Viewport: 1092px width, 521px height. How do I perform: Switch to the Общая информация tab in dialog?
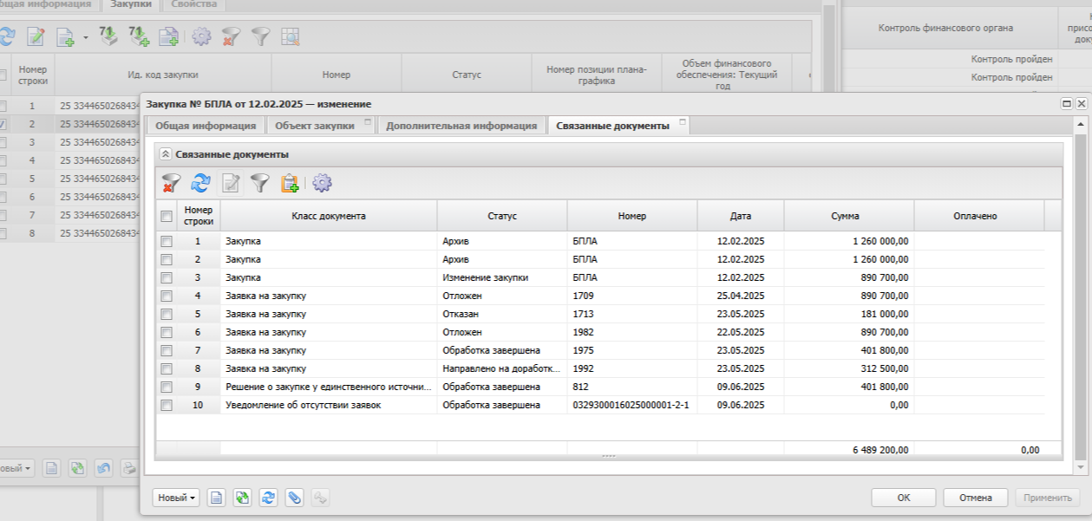205,126
